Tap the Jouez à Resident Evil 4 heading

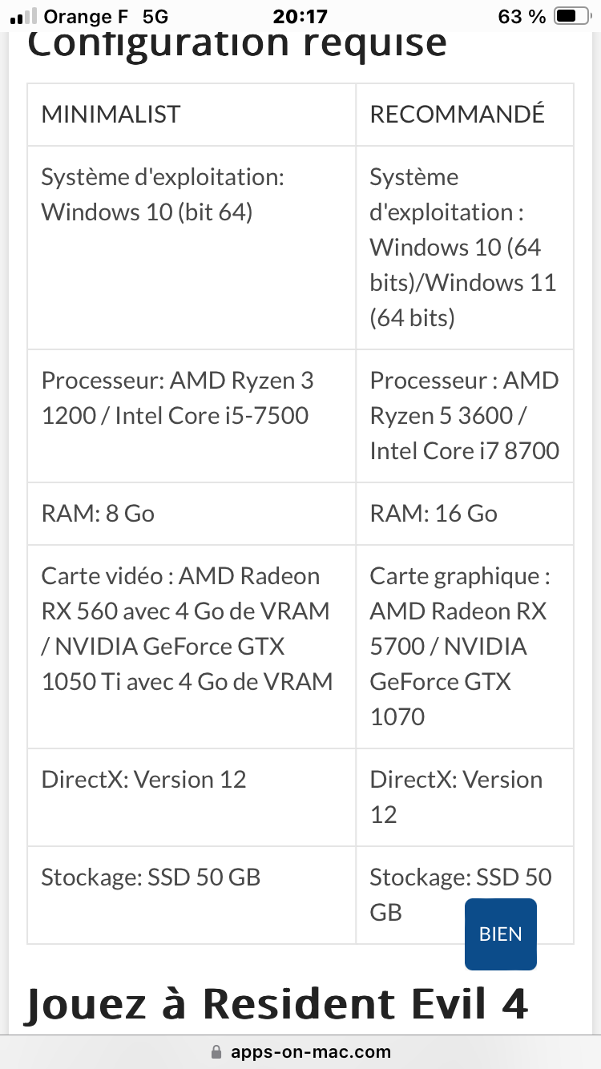(276, 1003)
